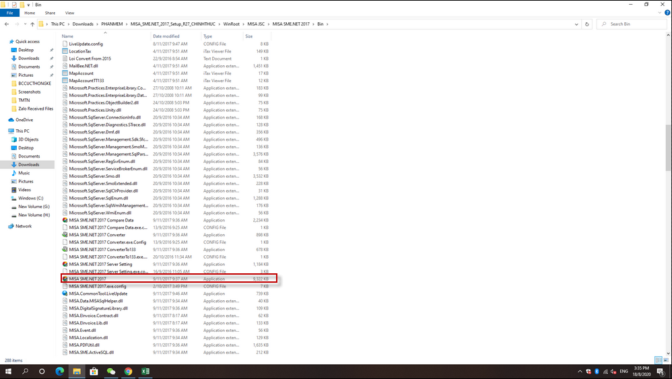Select Quick access in navigation pane
Image resolution: width=672 pixels, height=379 pixels.
click(28, 42)
